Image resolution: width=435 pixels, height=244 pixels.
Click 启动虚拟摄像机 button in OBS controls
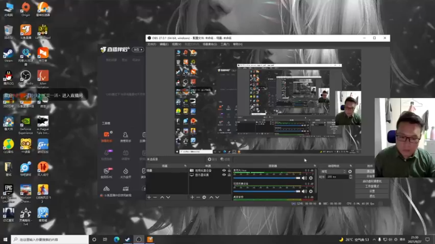[372, 181]
